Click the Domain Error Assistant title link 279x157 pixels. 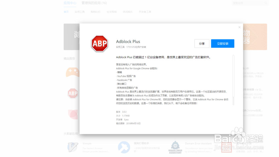click(x=198, y=144)
